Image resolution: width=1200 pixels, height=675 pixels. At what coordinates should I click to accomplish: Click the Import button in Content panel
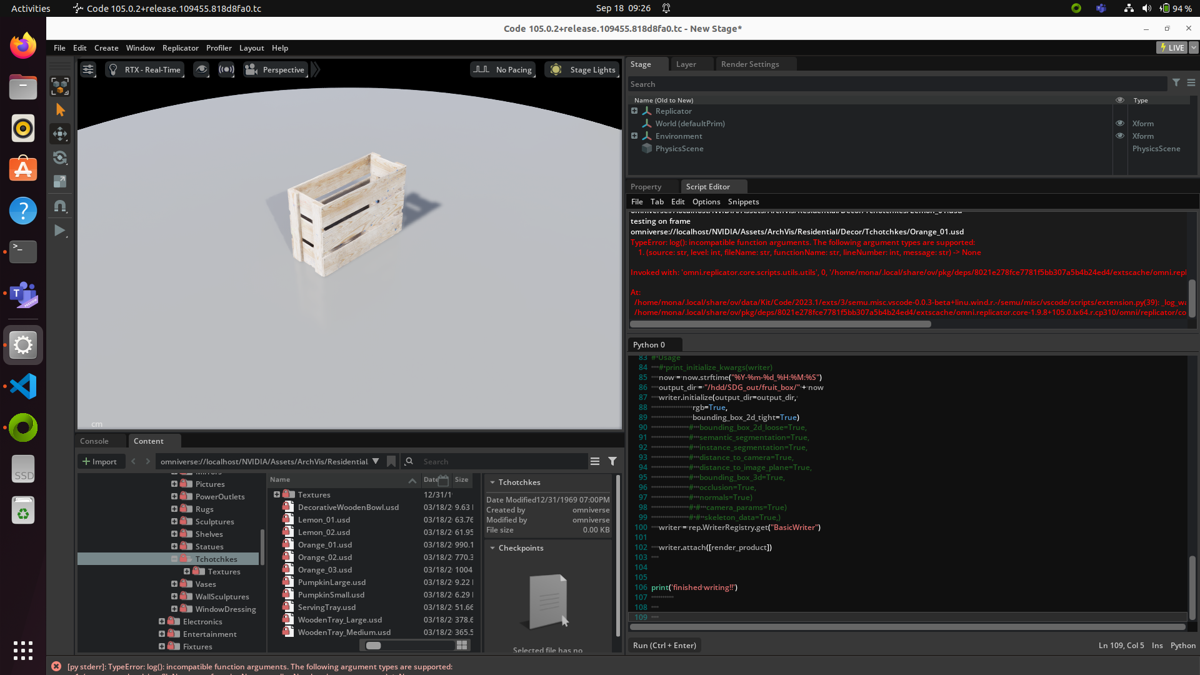click(x=100, y=461)
